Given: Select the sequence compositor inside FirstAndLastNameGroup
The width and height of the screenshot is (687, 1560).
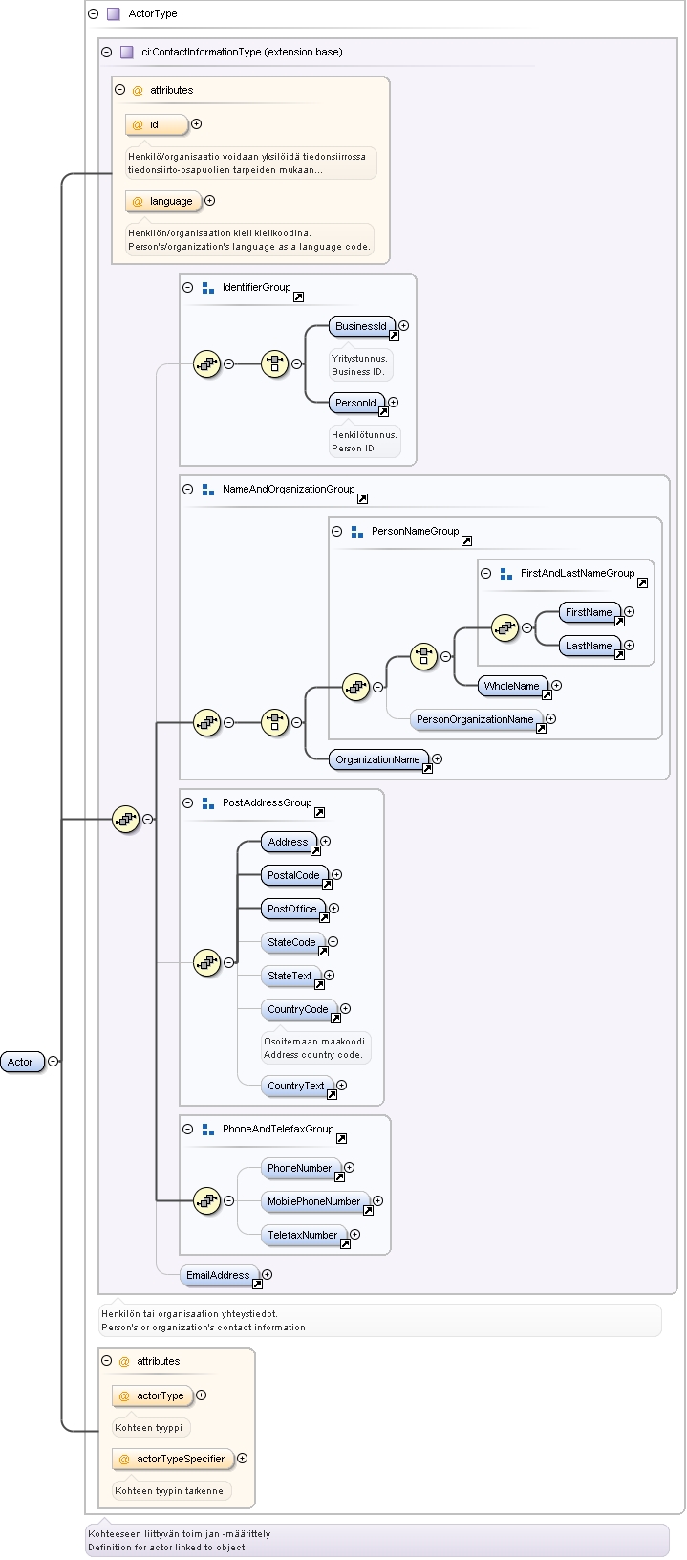Looking at the screenshot, I should click(505, 627).
